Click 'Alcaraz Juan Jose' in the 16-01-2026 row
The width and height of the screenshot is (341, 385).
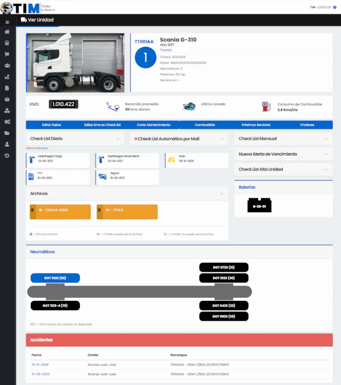tap(102, 365)
